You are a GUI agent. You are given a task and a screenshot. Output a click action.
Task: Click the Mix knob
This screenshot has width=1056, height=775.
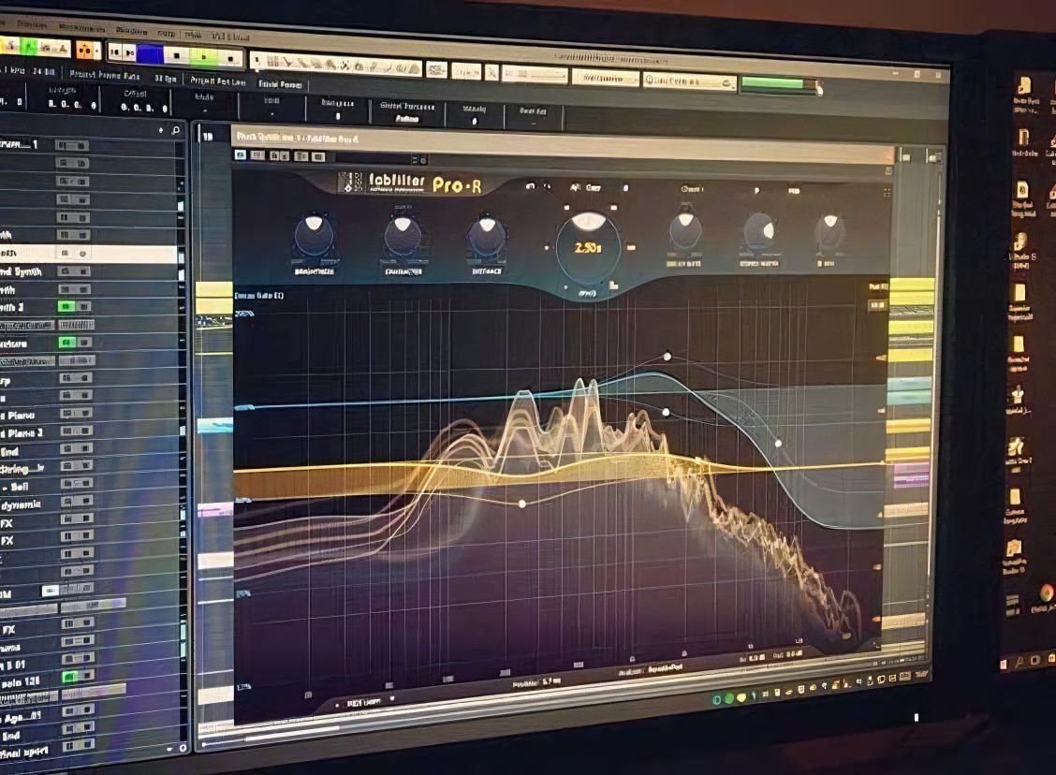[x=829, y=233]
